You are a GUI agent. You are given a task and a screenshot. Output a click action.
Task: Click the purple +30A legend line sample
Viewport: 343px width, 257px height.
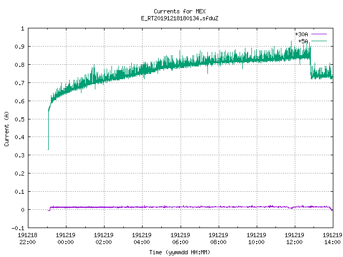[x=319, y=34]
